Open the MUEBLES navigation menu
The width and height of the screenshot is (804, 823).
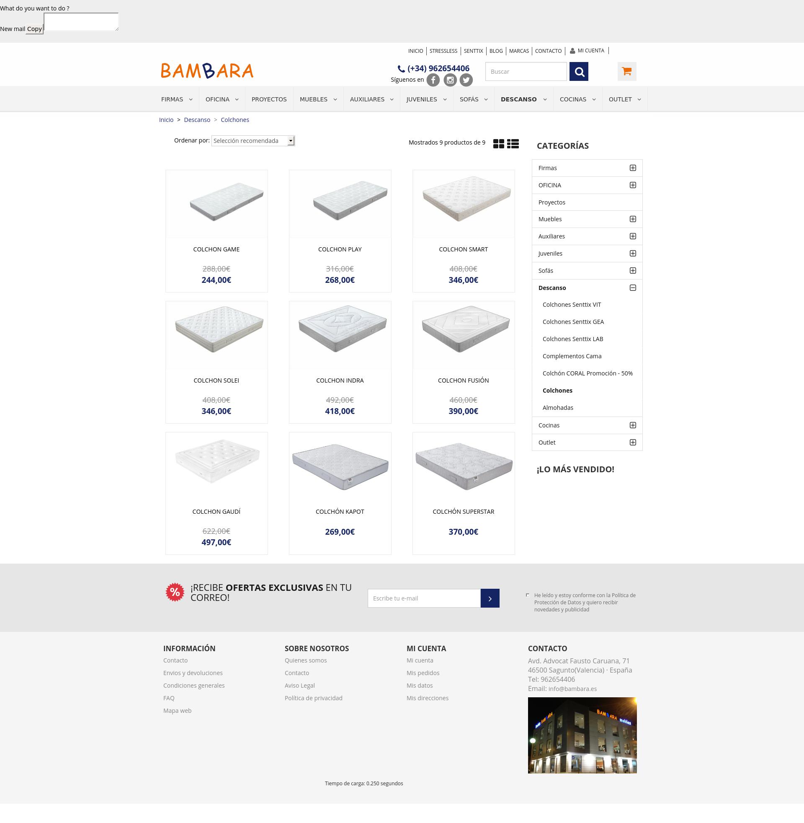318,99
